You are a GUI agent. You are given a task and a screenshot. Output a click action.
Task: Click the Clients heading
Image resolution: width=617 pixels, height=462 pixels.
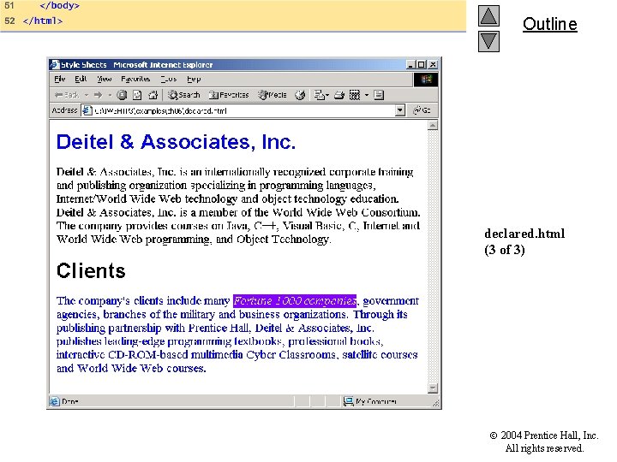(x=91, y=271)
